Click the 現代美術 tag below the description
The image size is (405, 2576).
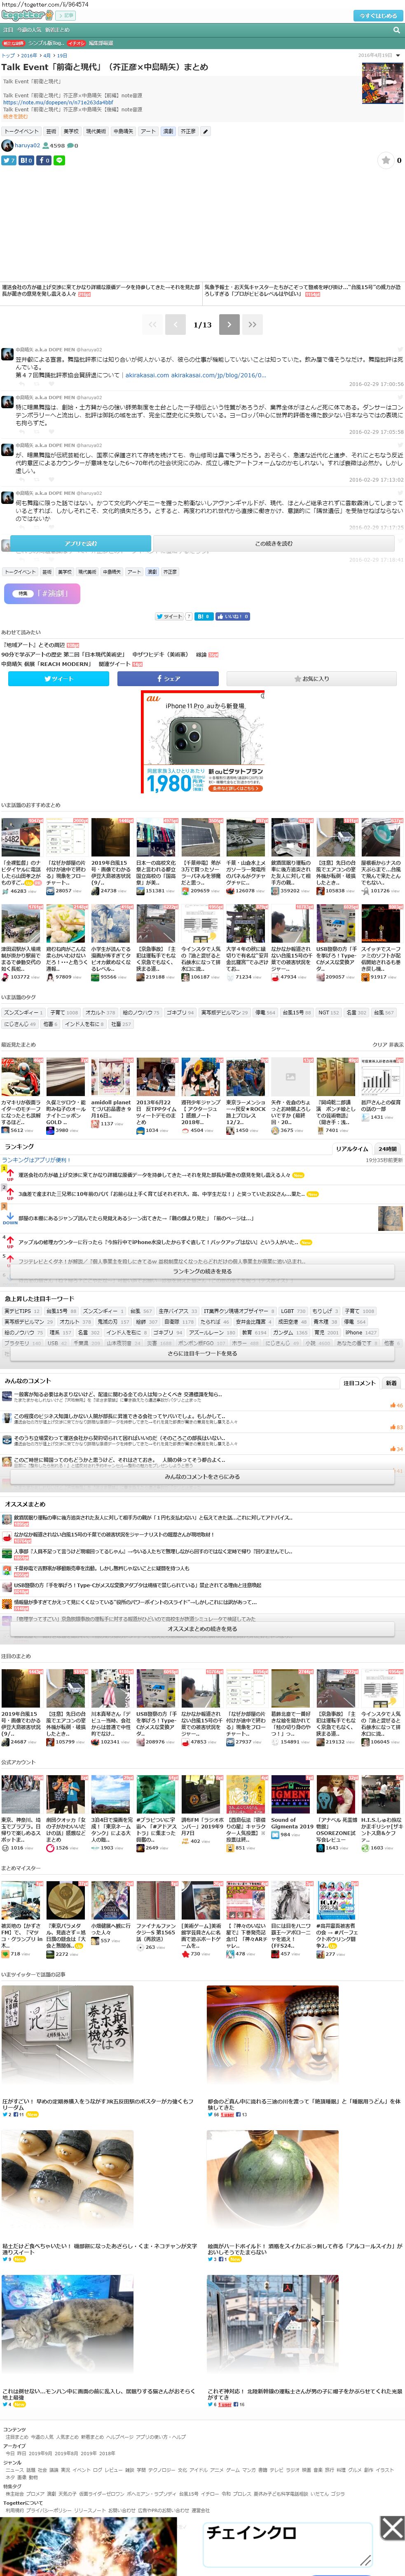[x=96, y=131]
